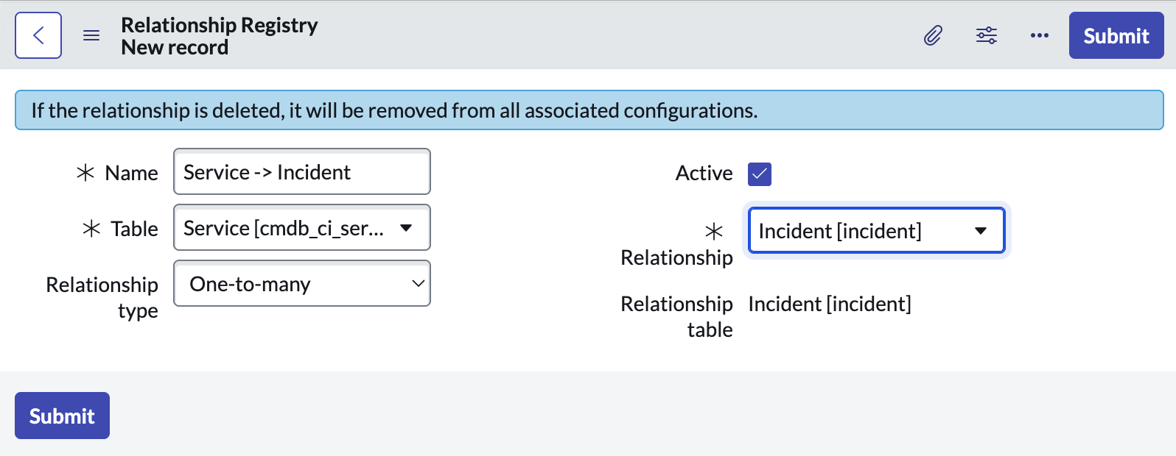The image size is (1176, 456).
Task: Click the Relationship Registry title
Action: 220,25
